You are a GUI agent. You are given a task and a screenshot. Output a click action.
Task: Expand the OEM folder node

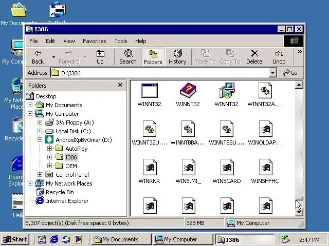(49, 166)
